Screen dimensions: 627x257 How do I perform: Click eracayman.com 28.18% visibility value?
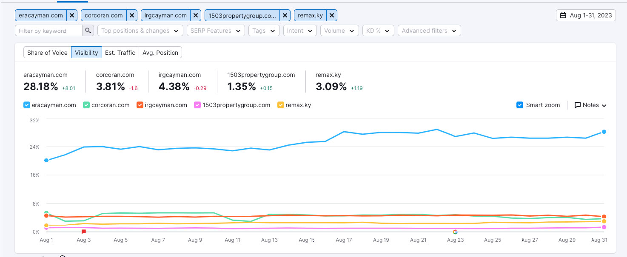tap(41, 87)
